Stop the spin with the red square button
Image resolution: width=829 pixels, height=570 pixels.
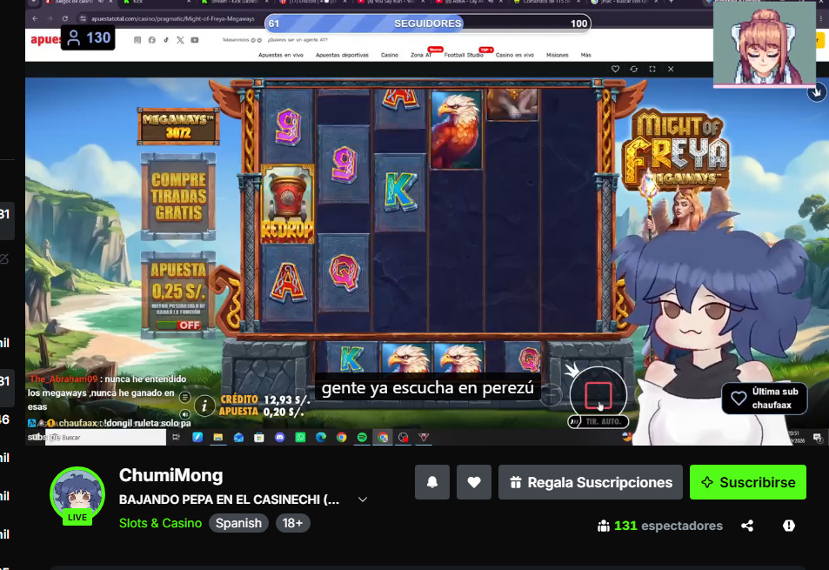[x=598, y=395]
